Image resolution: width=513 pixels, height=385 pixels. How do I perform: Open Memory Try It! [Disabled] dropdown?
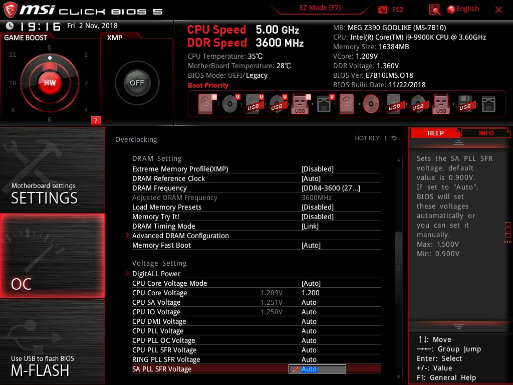(317, 217)
